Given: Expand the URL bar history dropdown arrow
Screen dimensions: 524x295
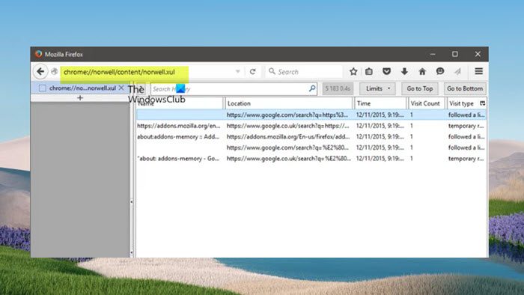Looking at the screenshot, I should [237, 71].
